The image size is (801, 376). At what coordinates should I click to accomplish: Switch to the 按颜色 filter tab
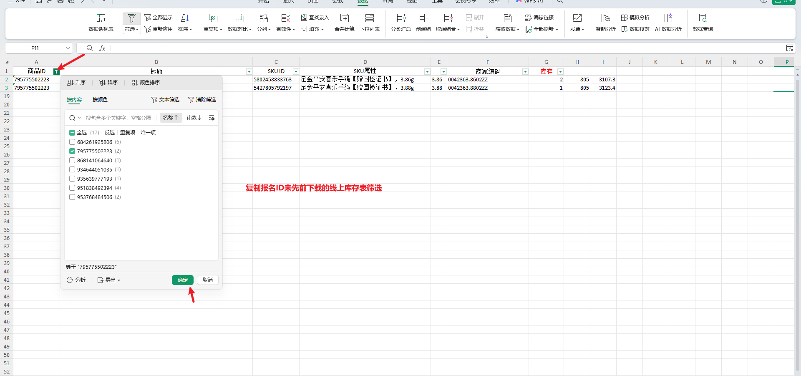coord(100,100)
